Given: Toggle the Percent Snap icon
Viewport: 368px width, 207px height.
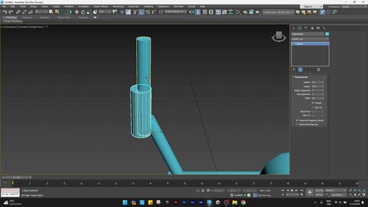Looking at the screenshot, I should tap(148, 12).
